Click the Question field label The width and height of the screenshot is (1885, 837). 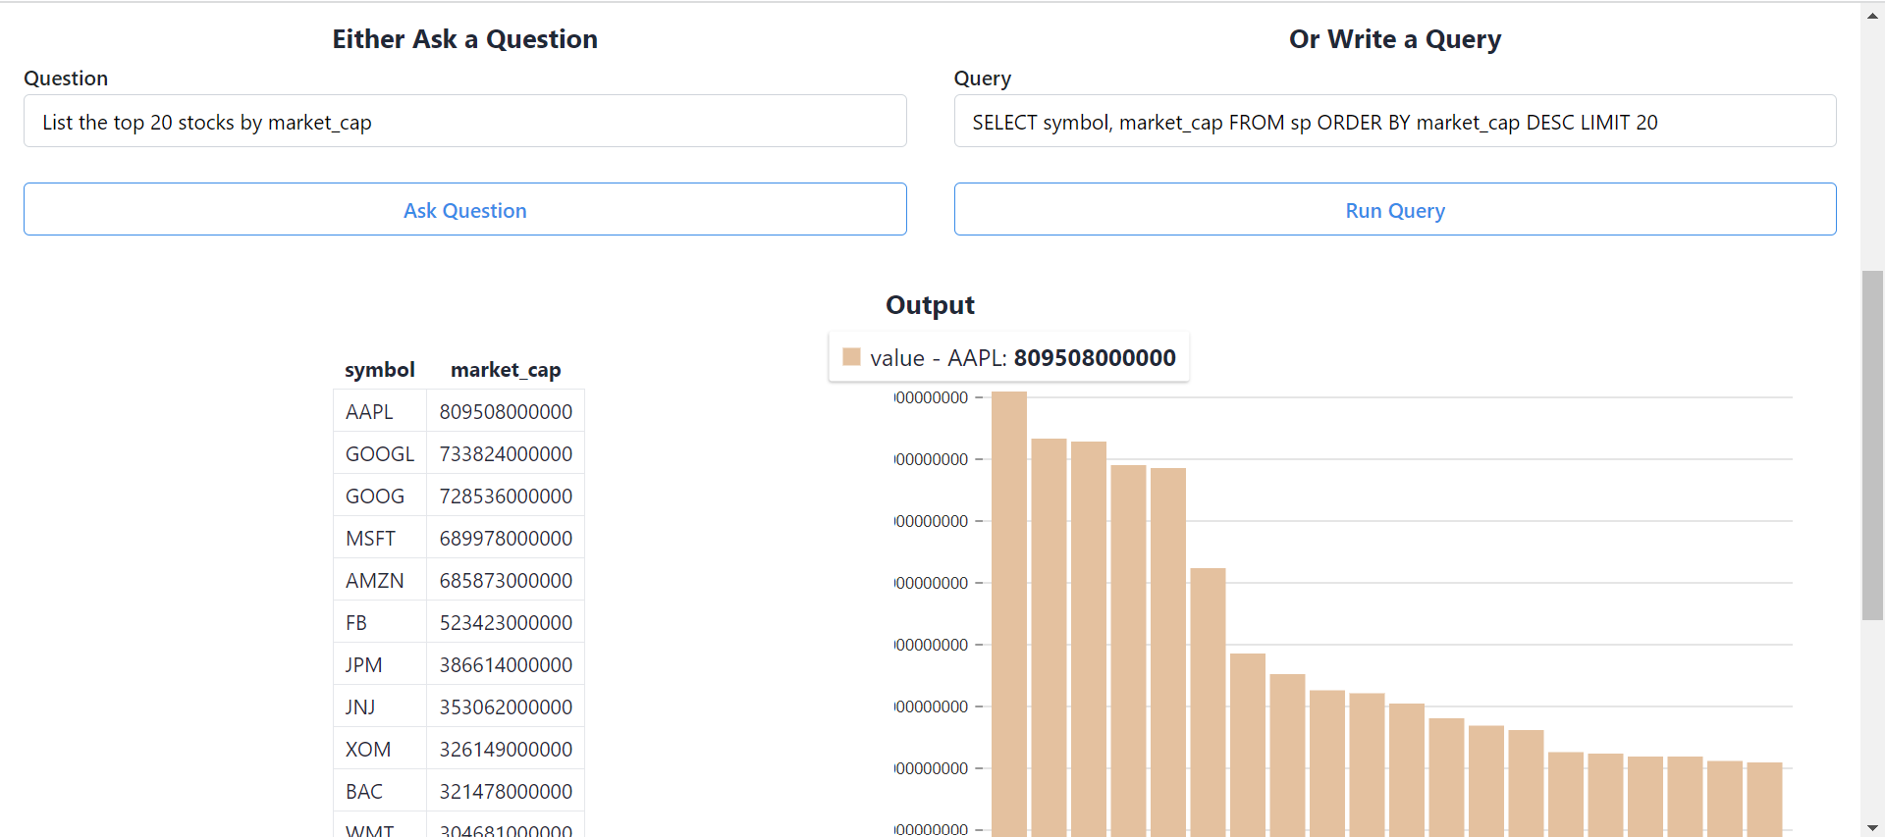click(x=66, y=78)
